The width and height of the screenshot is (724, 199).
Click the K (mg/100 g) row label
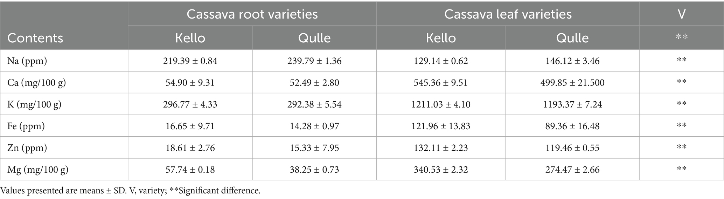(34, 104)
